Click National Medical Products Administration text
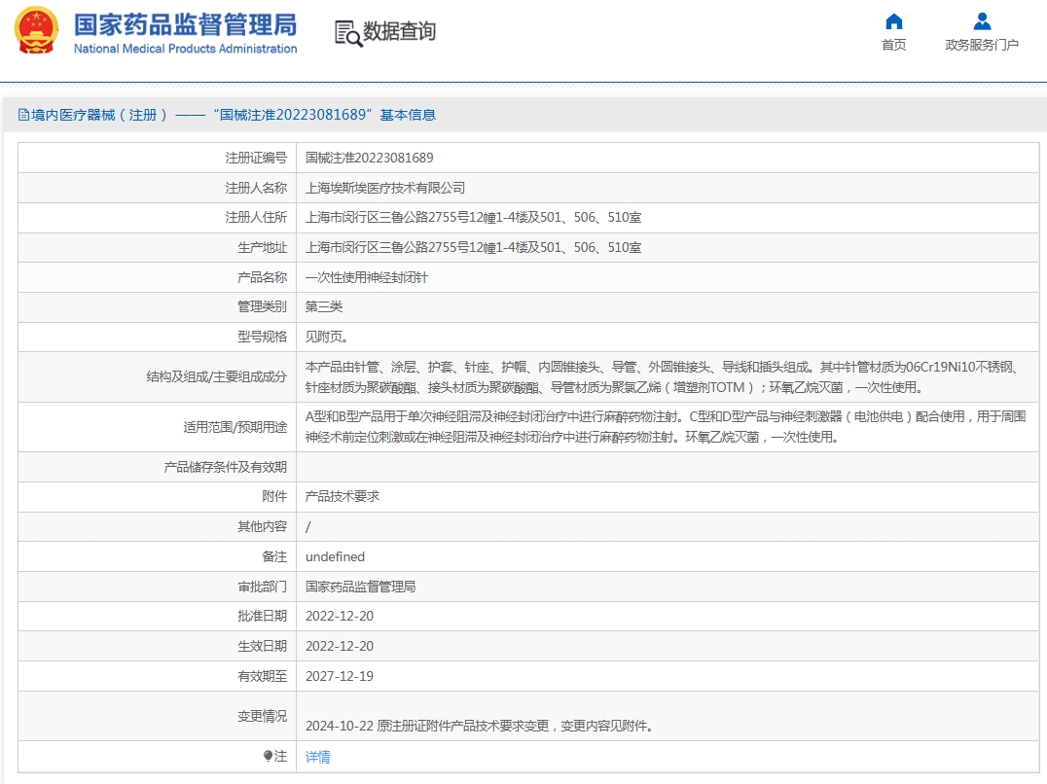 point(185,49)
